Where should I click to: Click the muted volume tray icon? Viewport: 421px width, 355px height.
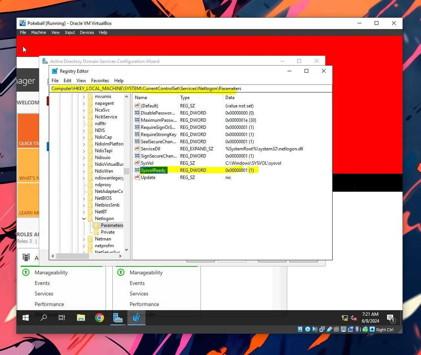354,318
